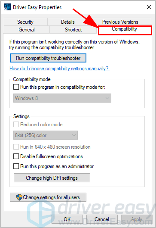The height and width of the screenshot is (228, 156).
Task: Switch to the Security tab
Action: point(26,22)
